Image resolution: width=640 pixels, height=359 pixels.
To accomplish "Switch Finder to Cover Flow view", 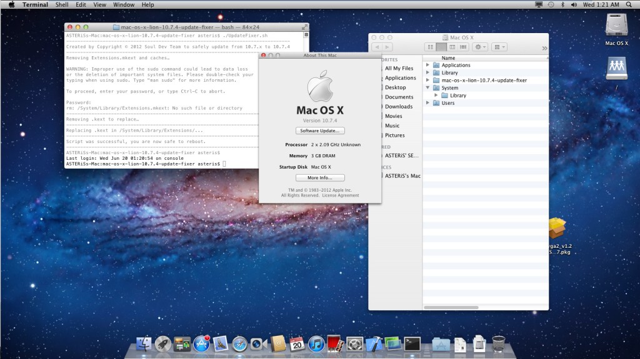I will pyautogui.click(x=463, y=47).
